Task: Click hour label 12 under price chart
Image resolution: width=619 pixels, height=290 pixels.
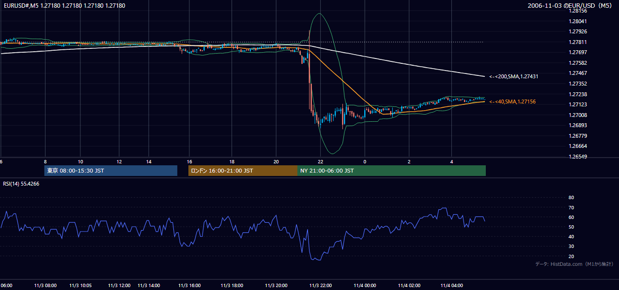Action: [x=119, y=162]
